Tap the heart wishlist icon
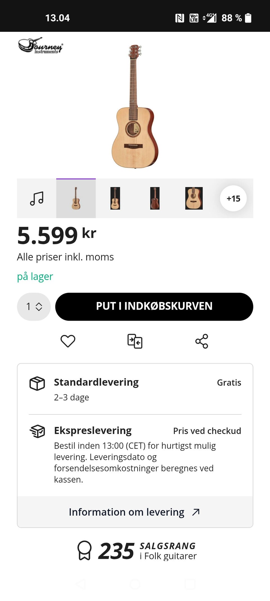 68,341
